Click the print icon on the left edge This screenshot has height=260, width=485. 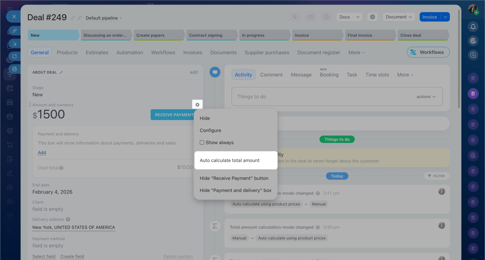point(14,69)
